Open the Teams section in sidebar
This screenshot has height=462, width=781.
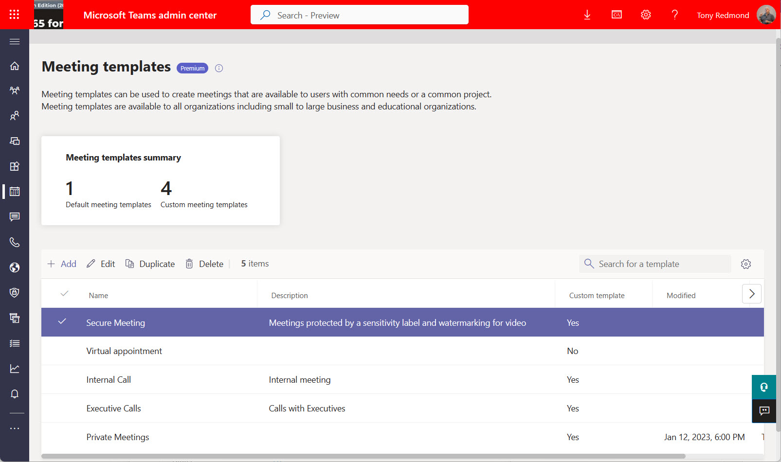pos(15,90)
